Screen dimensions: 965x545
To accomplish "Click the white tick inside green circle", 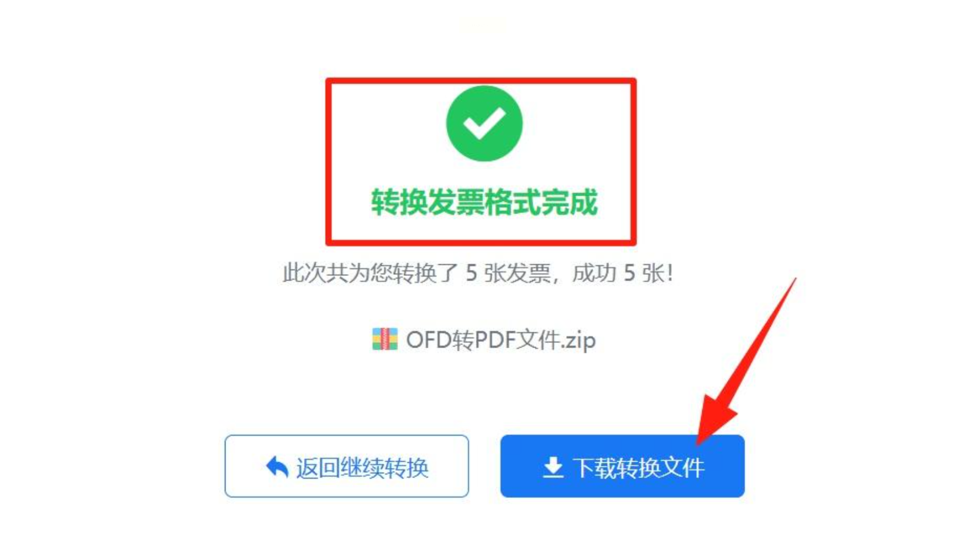I will (x=484, y=123).
